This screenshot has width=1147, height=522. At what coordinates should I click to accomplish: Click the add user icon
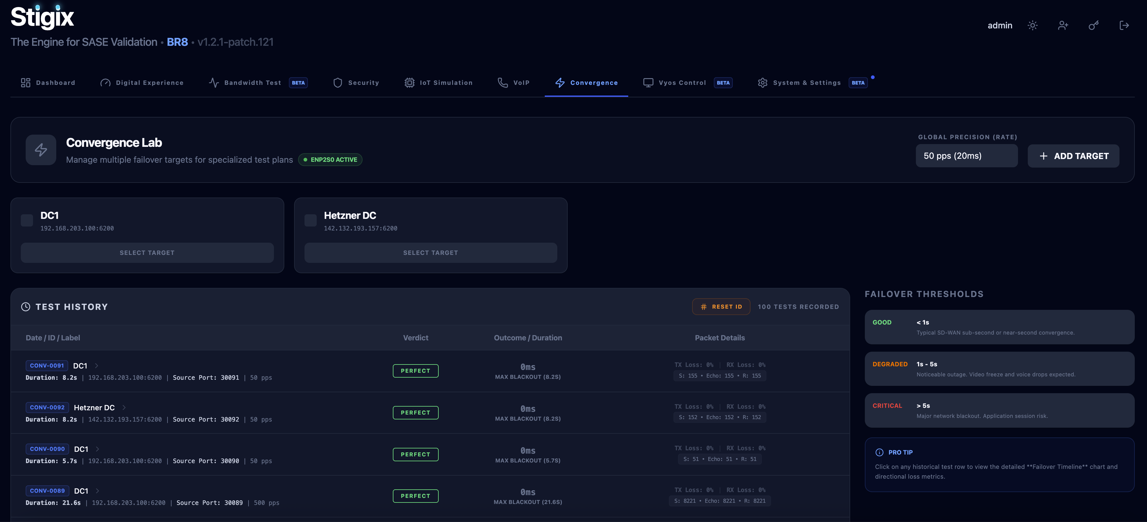1063,25
